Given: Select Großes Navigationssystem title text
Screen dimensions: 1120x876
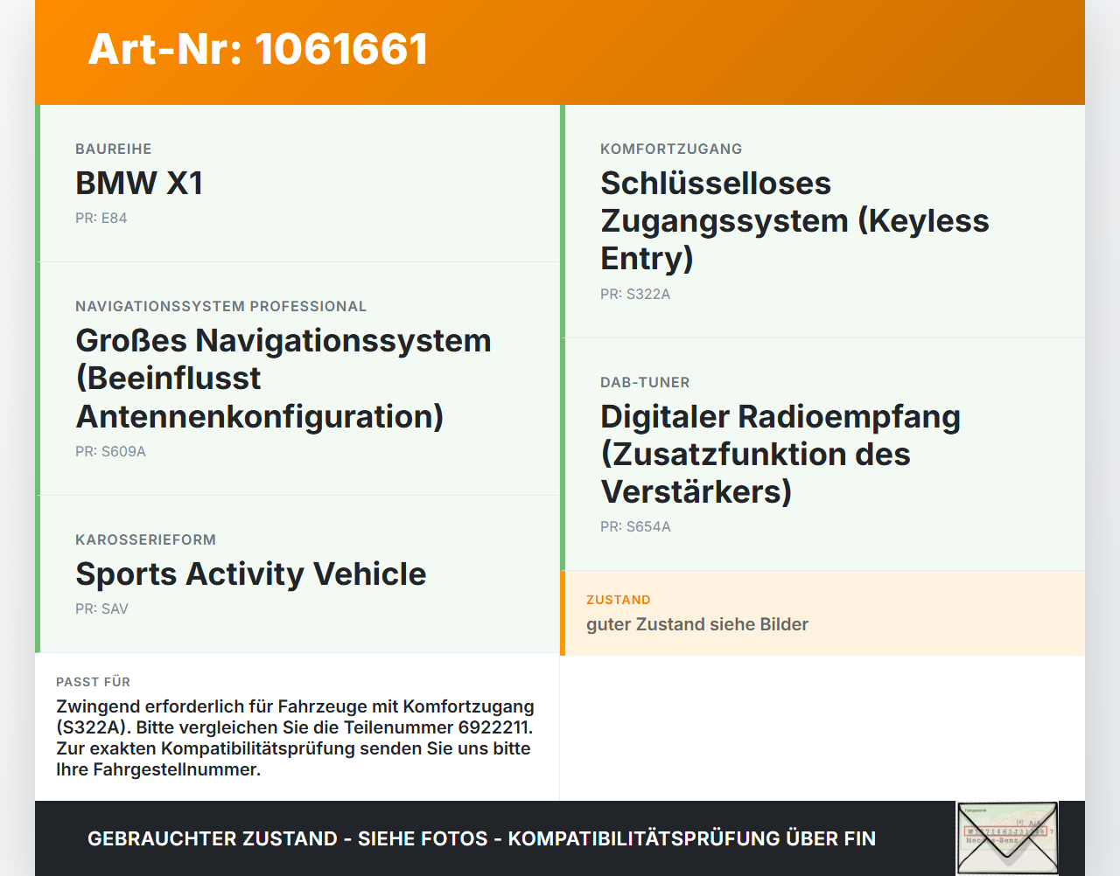Looking at the screenshot, I should point(283,379).
